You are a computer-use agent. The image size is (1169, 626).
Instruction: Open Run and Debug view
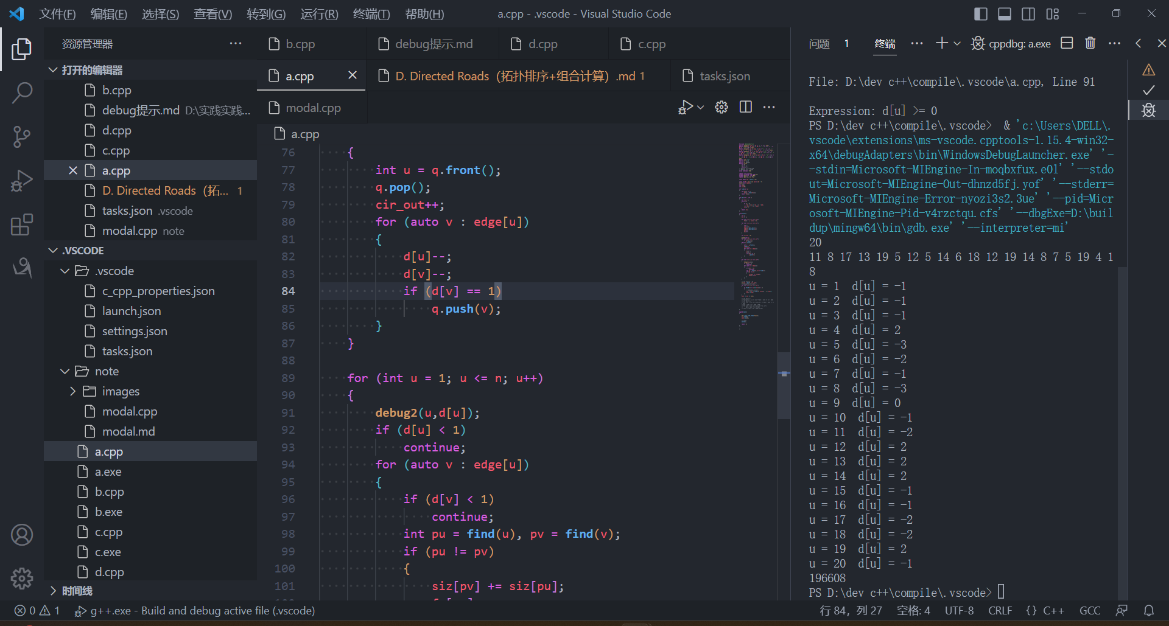coord(22,181)
